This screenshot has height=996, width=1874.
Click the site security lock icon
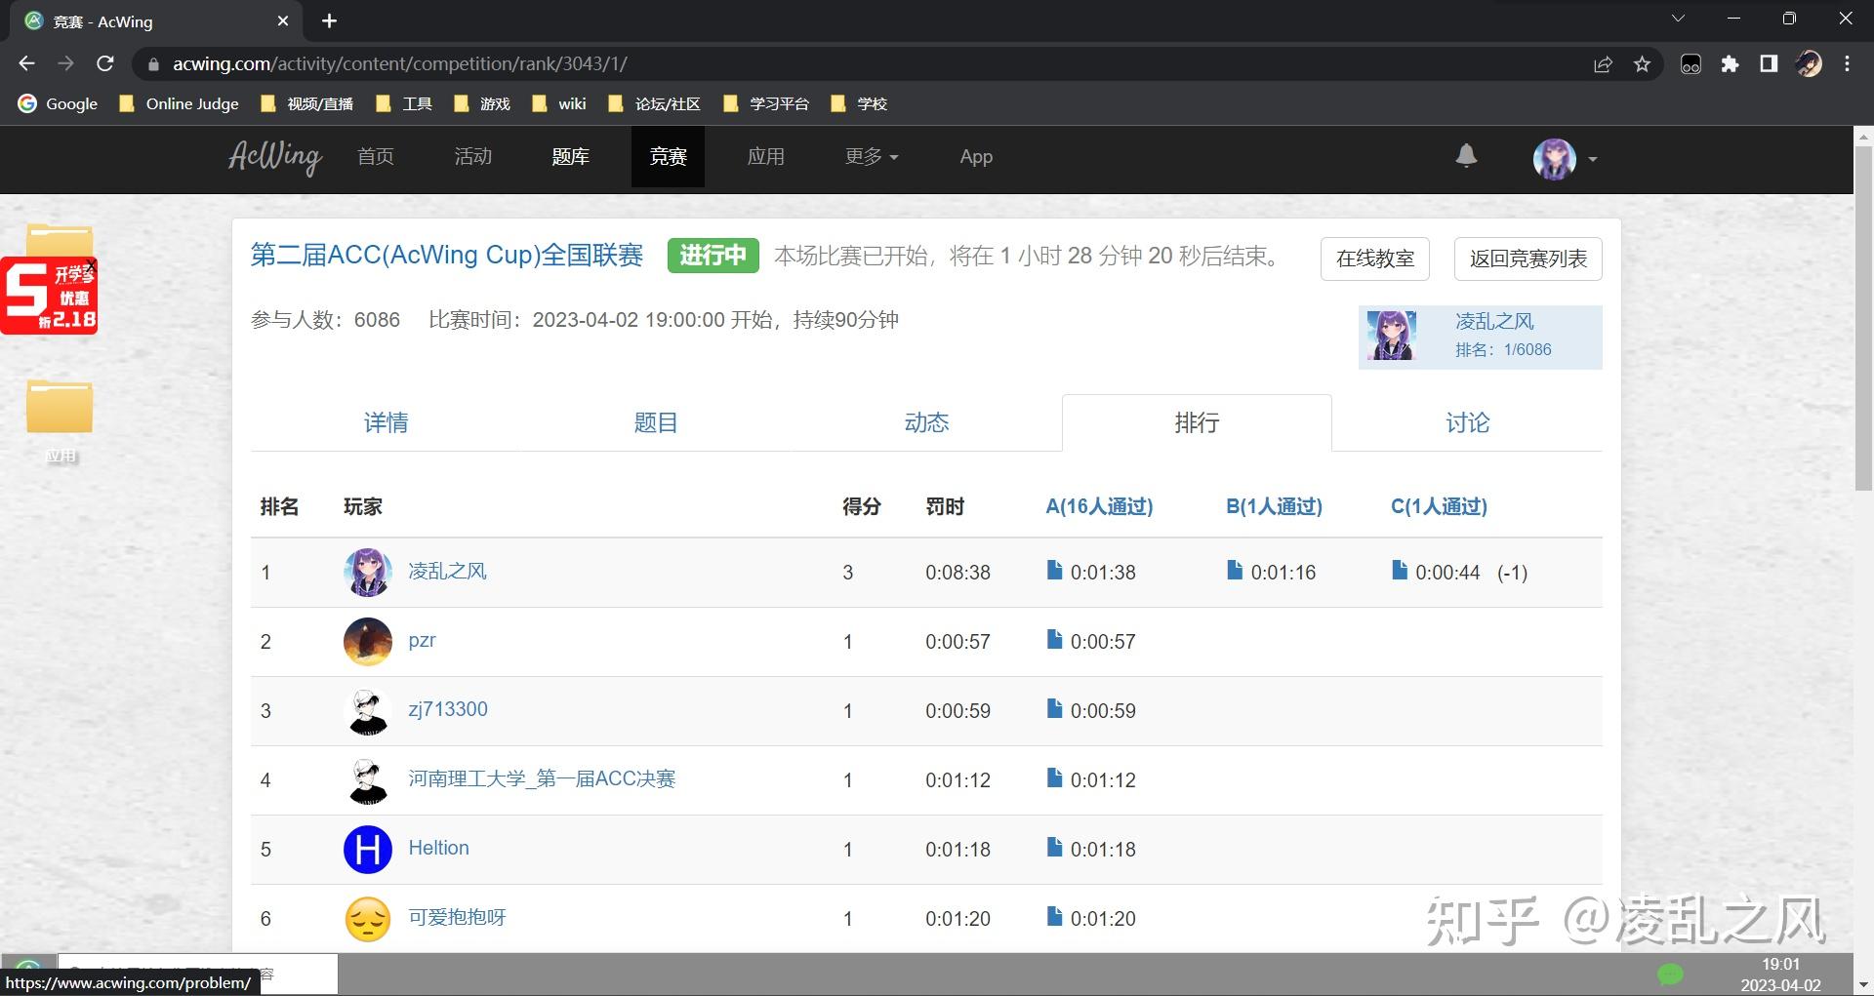(153, 63)
